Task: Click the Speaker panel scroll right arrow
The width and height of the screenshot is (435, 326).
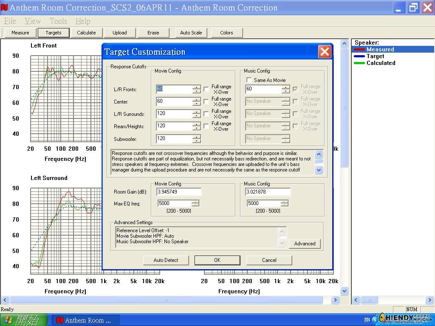Action: click(430, 300)
